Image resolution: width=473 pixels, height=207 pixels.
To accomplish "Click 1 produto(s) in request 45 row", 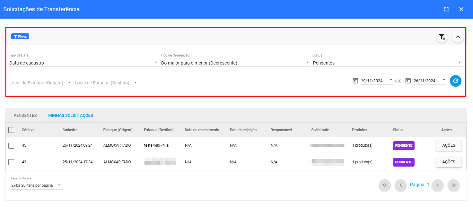I will (362, 145).
